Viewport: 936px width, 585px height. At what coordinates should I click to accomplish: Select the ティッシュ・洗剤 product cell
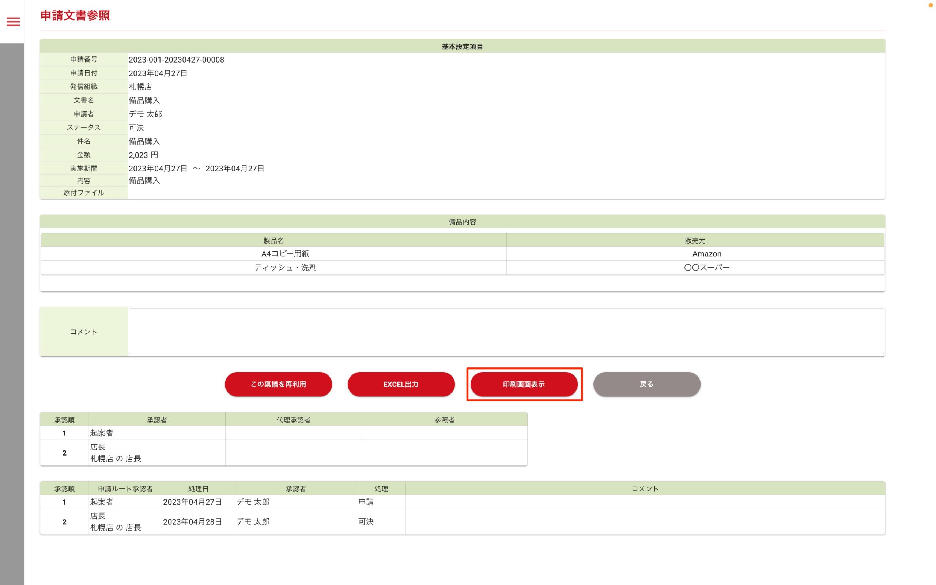click(x=285, y=267)
